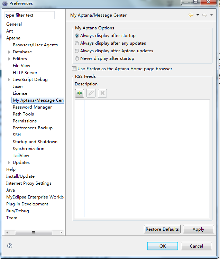Viewport: 220px width, 259px height.
Task: Click the tree scrollbar left arrow
Action: click(x=7, y=232)
